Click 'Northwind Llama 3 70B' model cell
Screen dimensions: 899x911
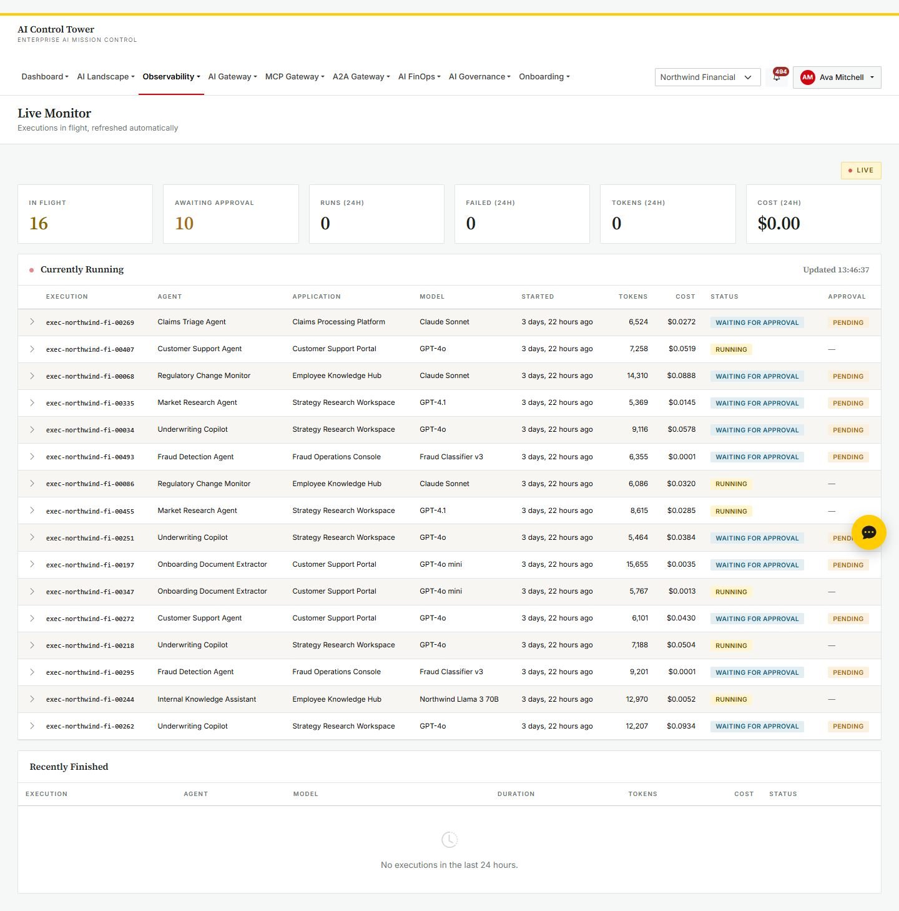tap(459, 699)
